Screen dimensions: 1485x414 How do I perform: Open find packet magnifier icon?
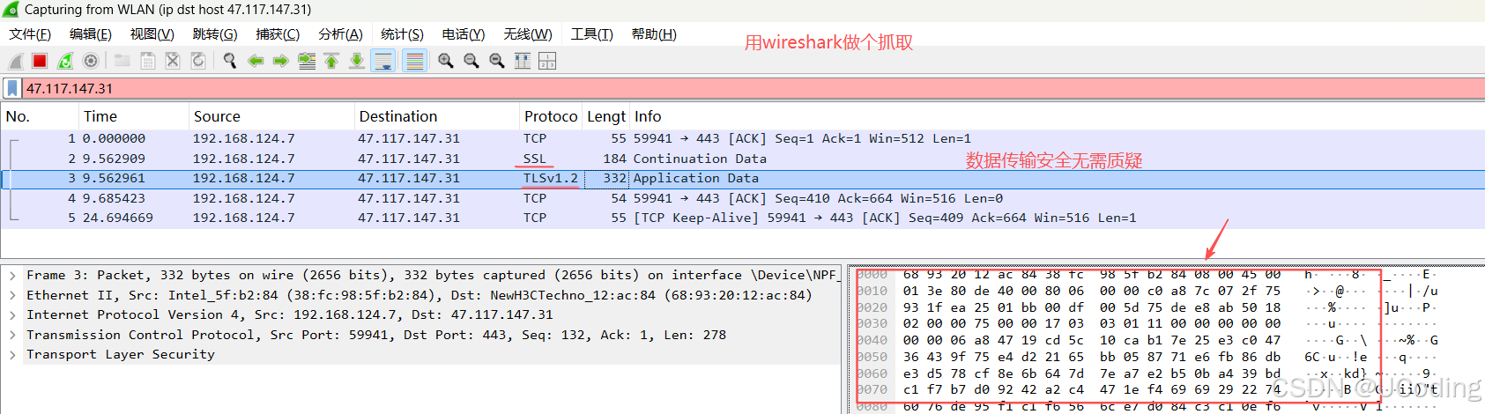pos(230,61)
